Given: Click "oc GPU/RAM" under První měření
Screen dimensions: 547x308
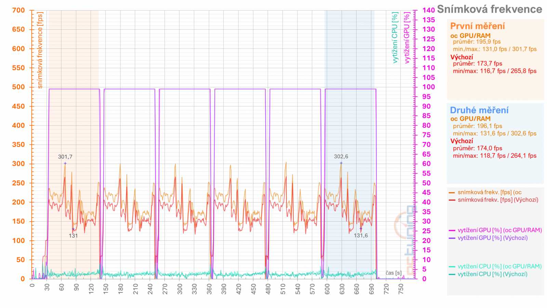Looking at the screenshot, I should tap(470, 36).
